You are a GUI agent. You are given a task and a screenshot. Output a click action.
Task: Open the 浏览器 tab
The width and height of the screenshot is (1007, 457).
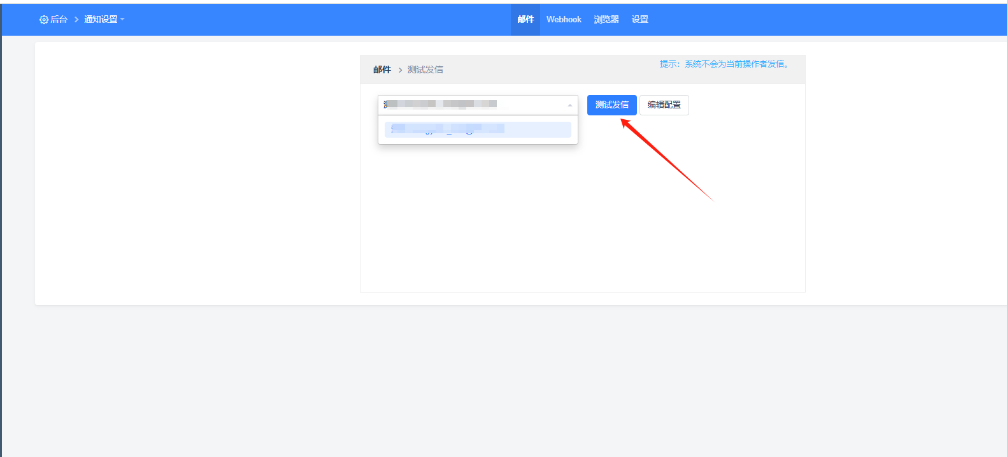point(606,20)
